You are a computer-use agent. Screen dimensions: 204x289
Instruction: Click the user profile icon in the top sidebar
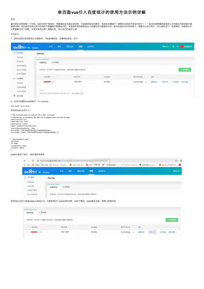pos(14,53)
